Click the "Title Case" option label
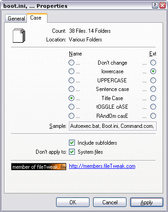 (112, 98)
